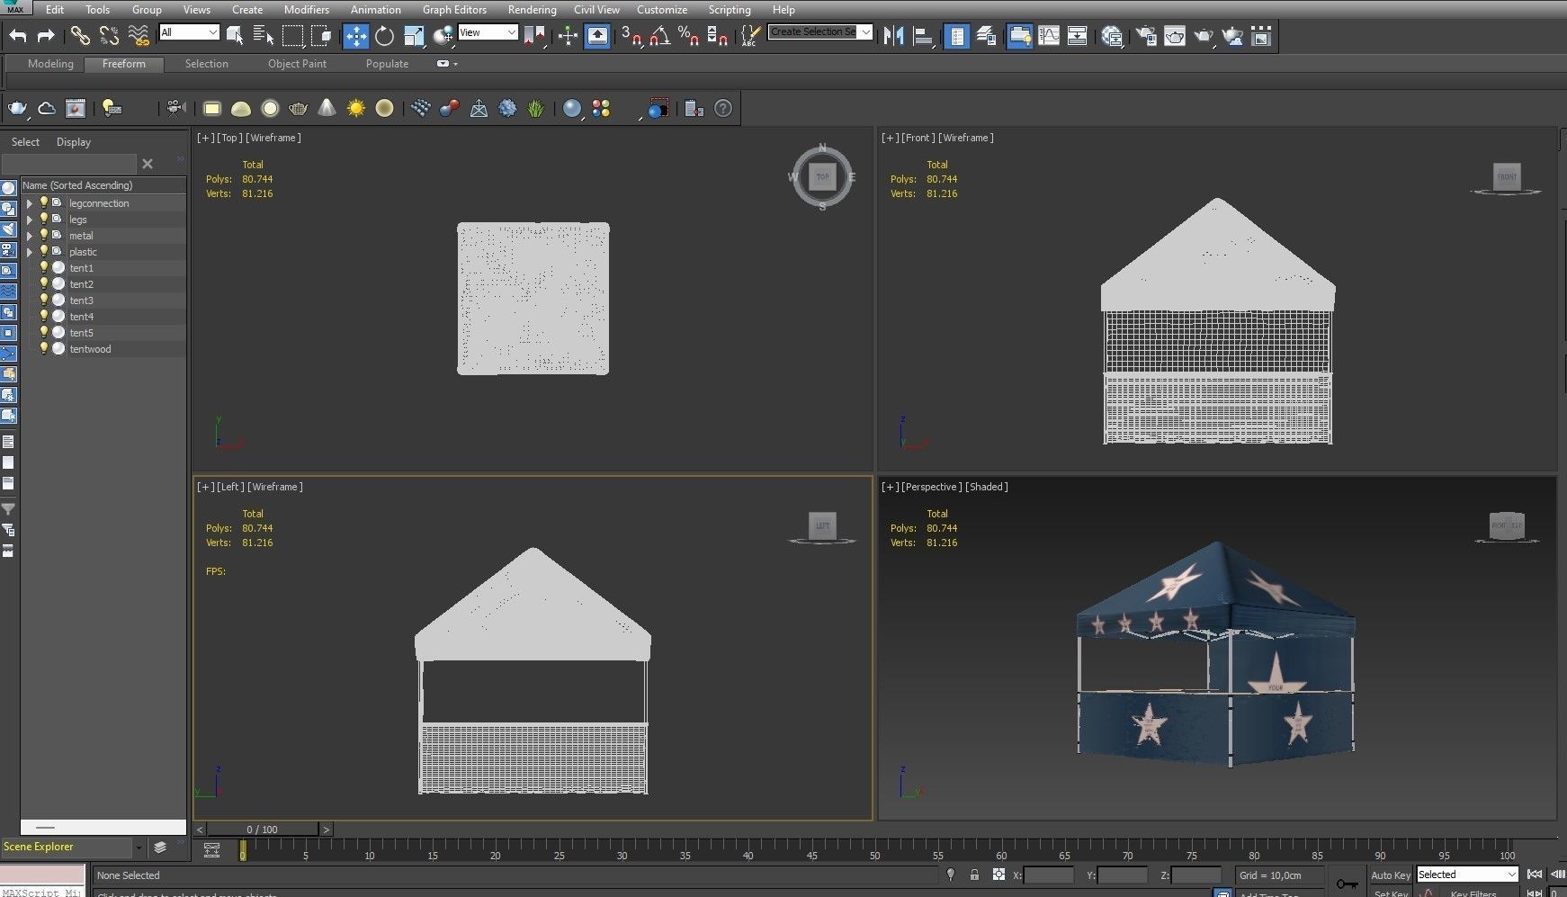Open the Modifiers menu
Image resolution: width=1567 pixels, height=897 pixels.
[306, 9]
